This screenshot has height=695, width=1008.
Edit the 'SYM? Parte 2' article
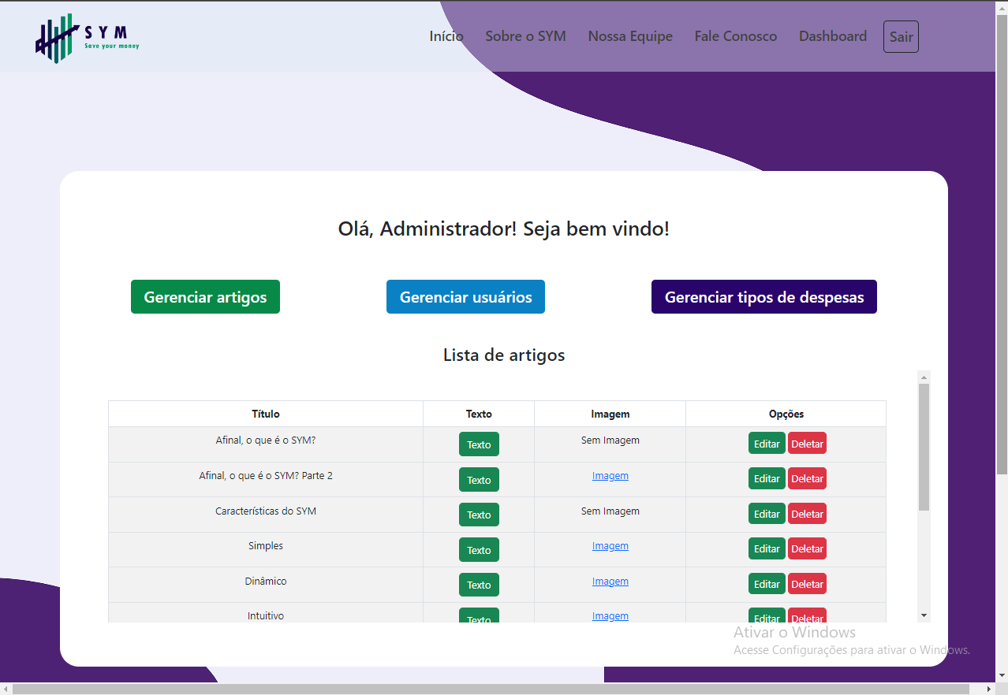coord(767,478)
